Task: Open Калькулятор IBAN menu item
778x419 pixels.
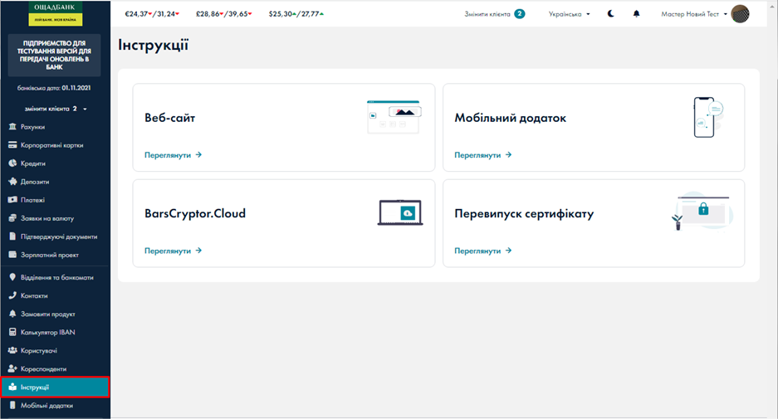Action: point(48,332)
